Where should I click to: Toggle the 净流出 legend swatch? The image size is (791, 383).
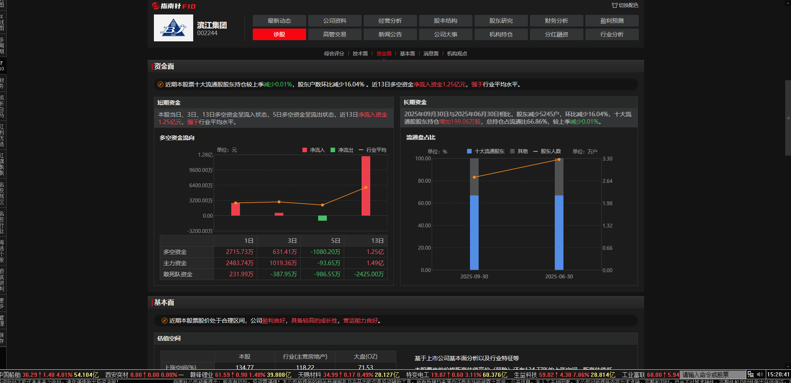pos(333,150)
